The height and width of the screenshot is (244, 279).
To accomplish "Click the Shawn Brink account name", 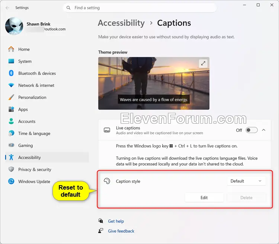I will tap(38, 24).
